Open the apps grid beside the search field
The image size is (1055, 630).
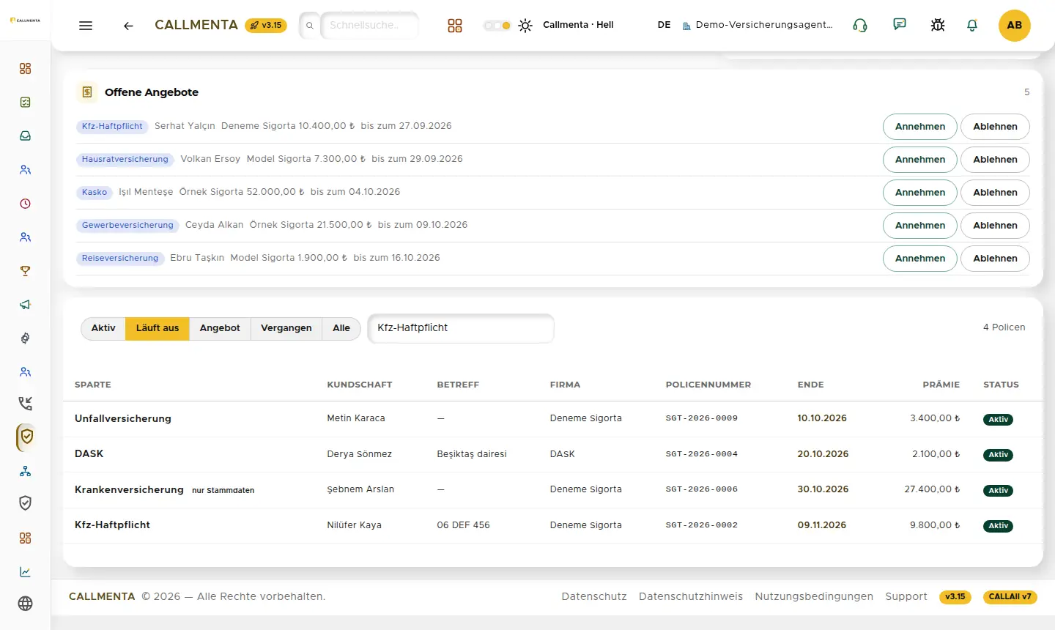455,26
